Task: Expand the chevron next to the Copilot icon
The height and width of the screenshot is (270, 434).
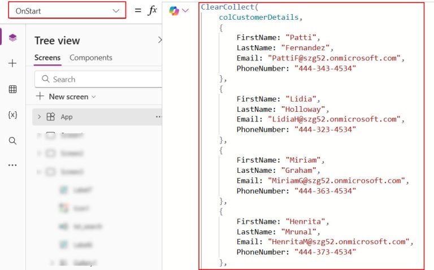Action: (x=185, y=11)
